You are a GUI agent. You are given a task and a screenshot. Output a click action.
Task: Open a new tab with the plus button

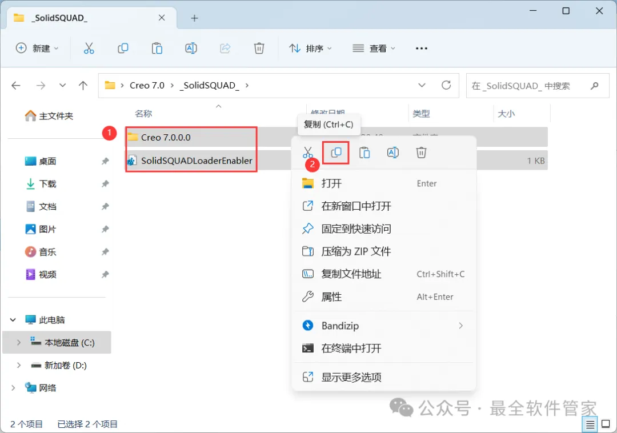[194, 18]
